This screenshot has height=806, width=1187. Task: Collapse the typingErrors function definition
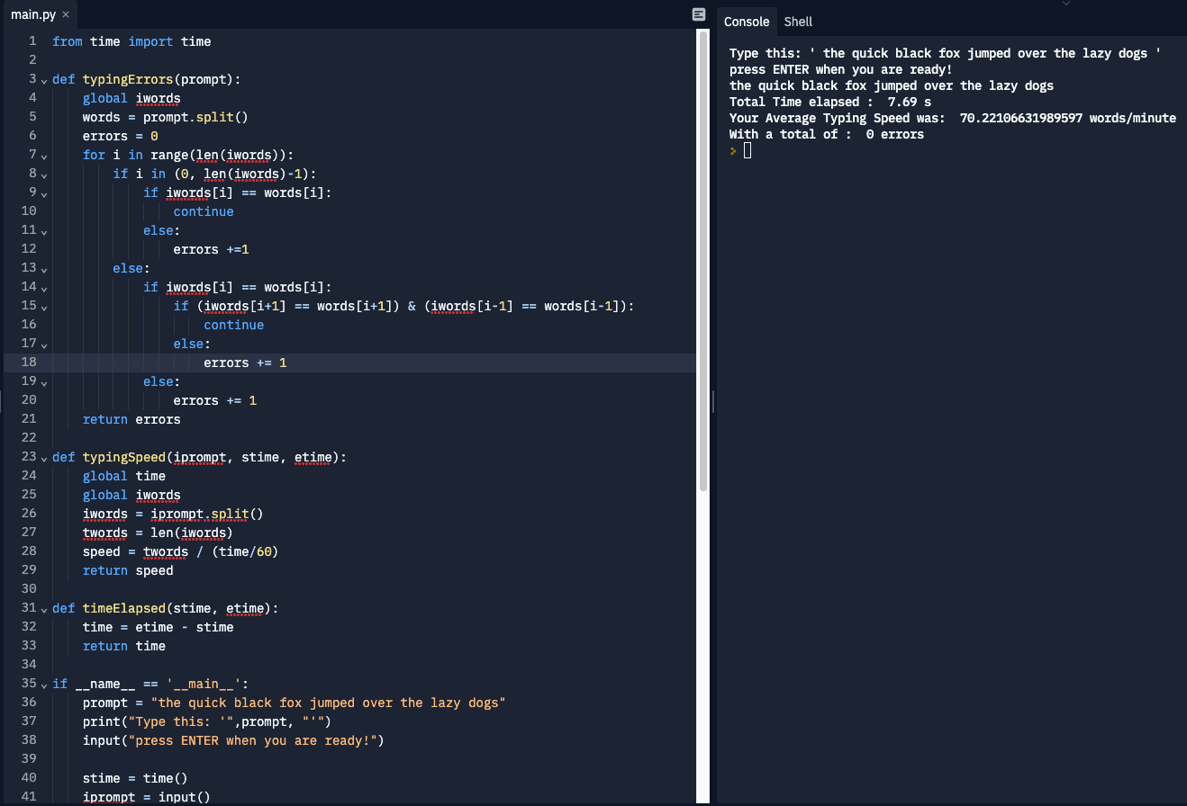[x=43, y=79]
